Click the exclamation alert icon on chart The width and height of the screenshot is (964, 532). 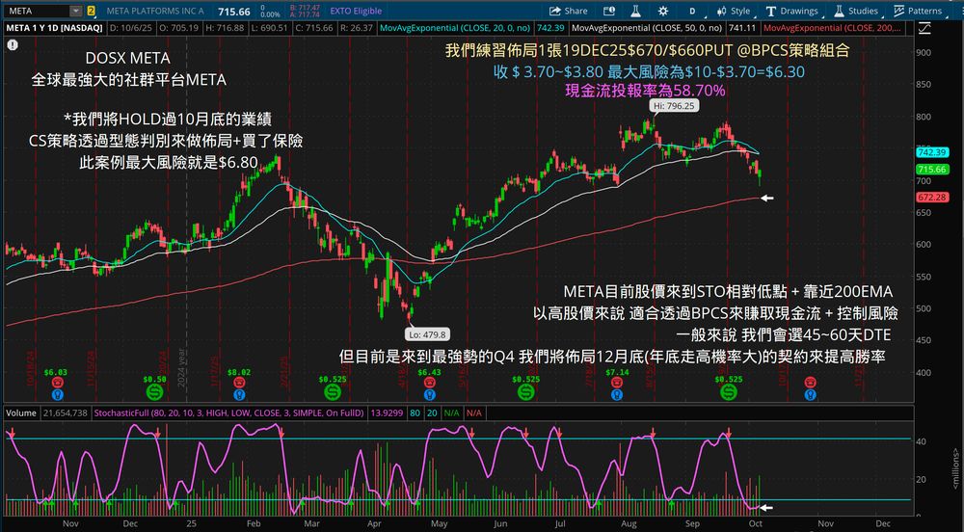[x=13, y=44]
